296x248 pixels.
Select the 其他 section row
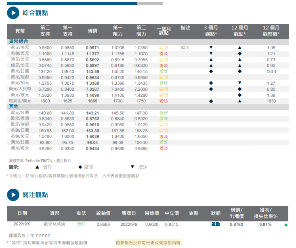tap(14, 106)
